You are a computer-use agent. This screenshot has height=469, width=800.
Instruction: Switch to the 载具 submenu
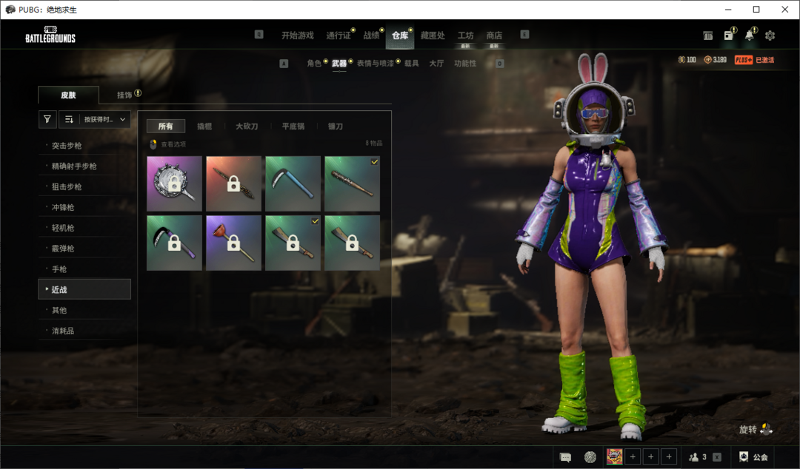412,63
